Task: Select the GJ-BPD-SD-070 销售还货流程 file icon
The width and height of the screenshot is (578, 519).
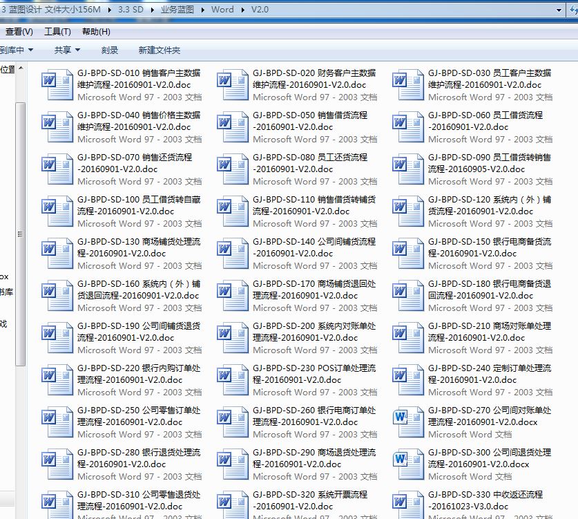Action: pos(57,169)
